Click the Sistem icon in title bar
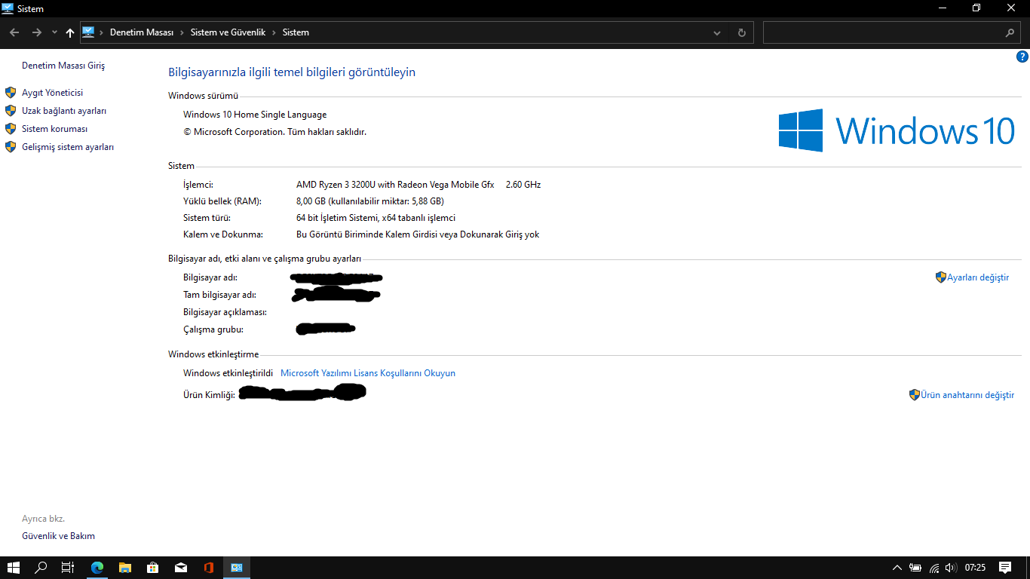This screenshot has height=579, width=1030. coord(8,8)
